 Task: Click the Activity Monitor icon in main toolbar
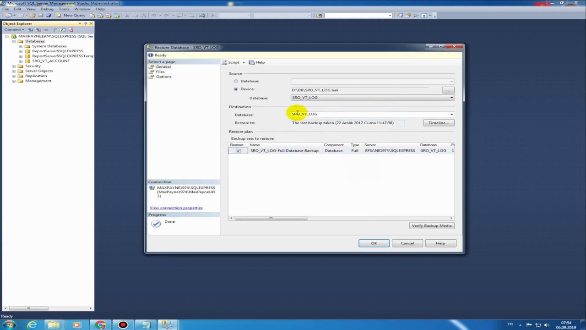click(x=202, y=15)
